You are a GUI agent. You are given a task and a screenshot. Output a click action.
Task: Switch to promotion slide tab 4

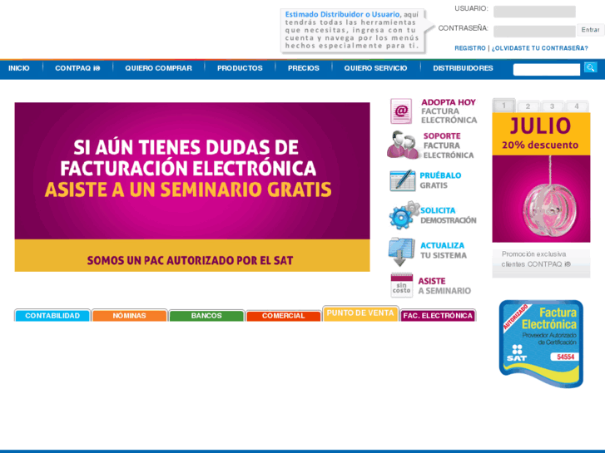point(577,106)
